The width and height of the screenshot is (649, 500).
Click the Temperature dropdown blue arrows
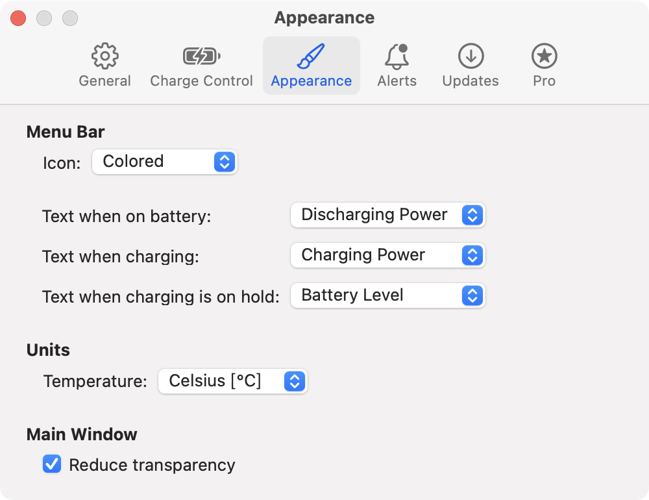click(294, 381)
